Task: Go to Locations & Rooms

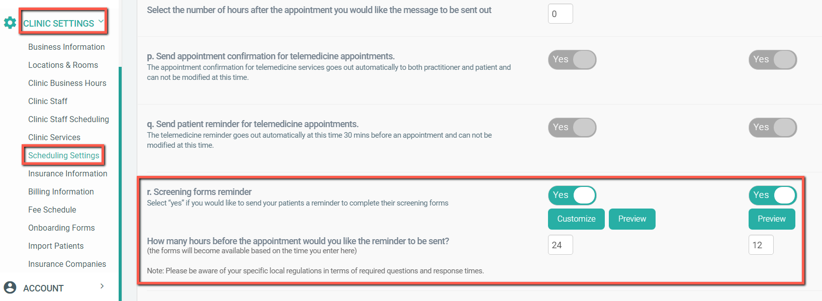Action: [x=63, y=65]
